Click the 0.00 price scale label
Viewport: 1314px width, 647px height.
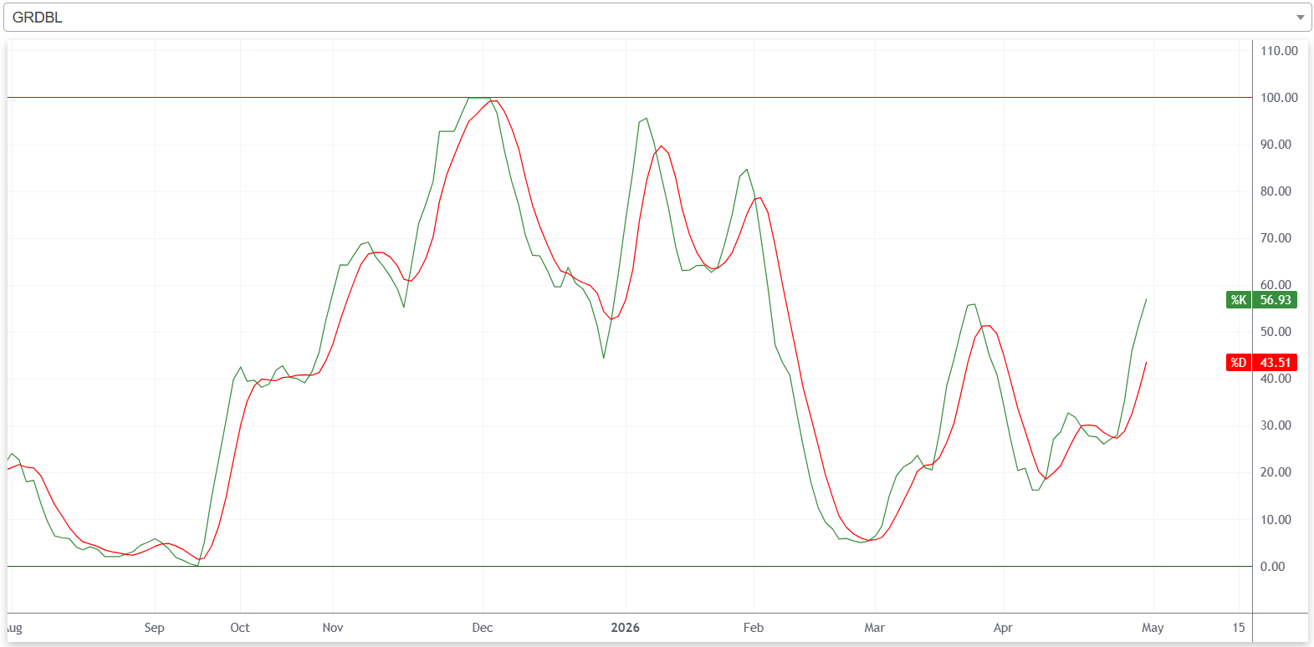[1272, 566]
